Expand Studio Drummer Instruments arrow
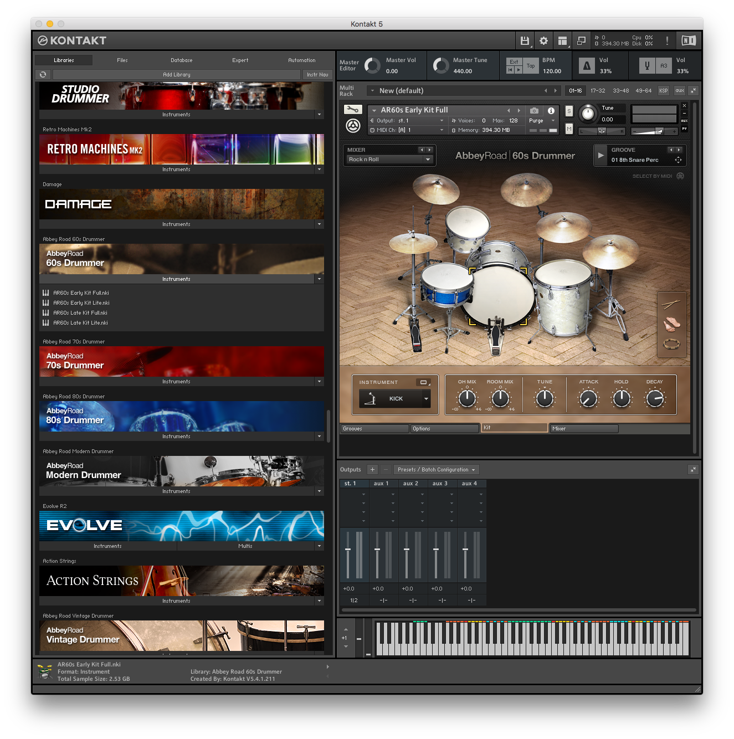 point(319,115)
